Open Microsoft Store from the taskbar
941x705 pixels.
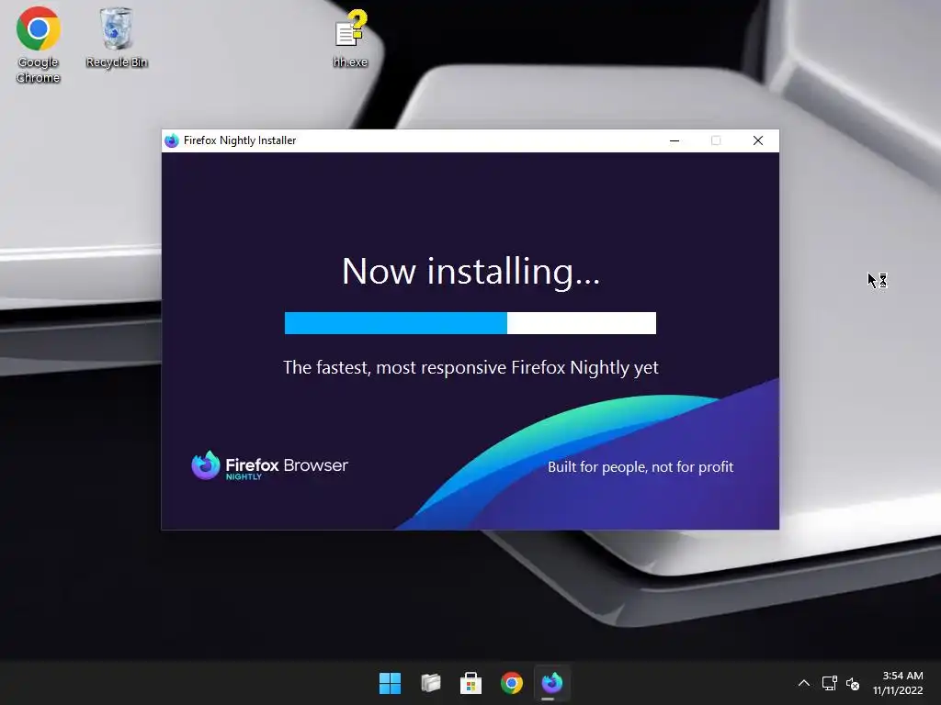pos(471,683)
